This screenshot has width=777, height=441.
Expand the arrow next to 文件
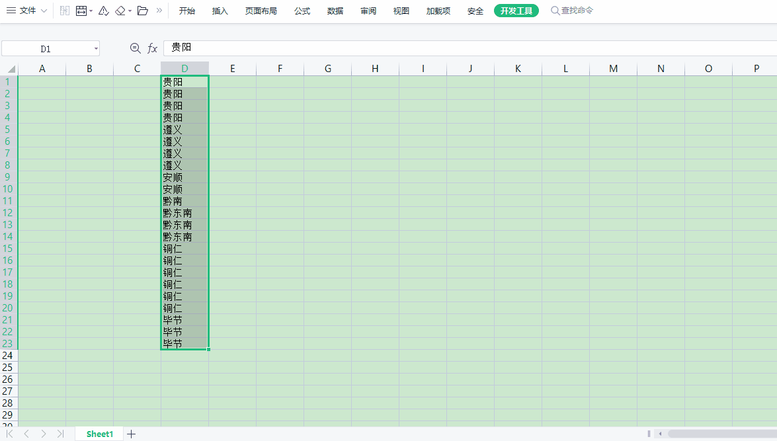[x=44, y=11]
